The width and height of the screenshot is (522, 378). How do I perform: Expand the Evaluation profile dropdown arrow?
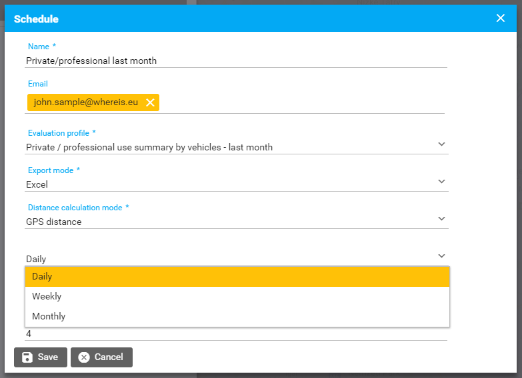[x=441, y=144]
